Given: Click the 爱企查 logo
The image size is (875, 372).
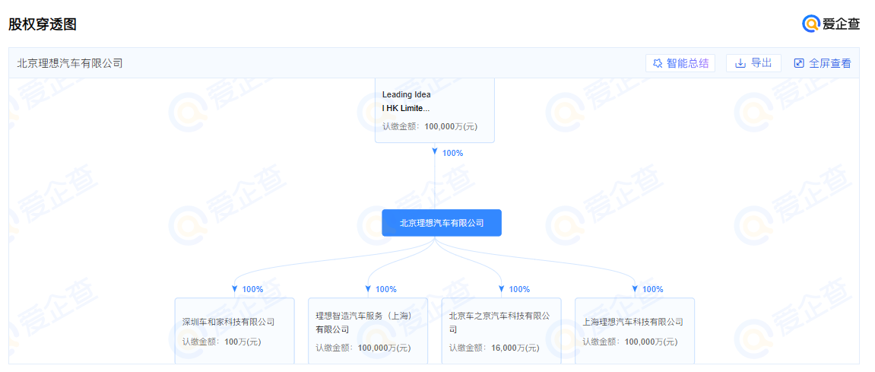Looking at the screenshot, I should [832, 24].
